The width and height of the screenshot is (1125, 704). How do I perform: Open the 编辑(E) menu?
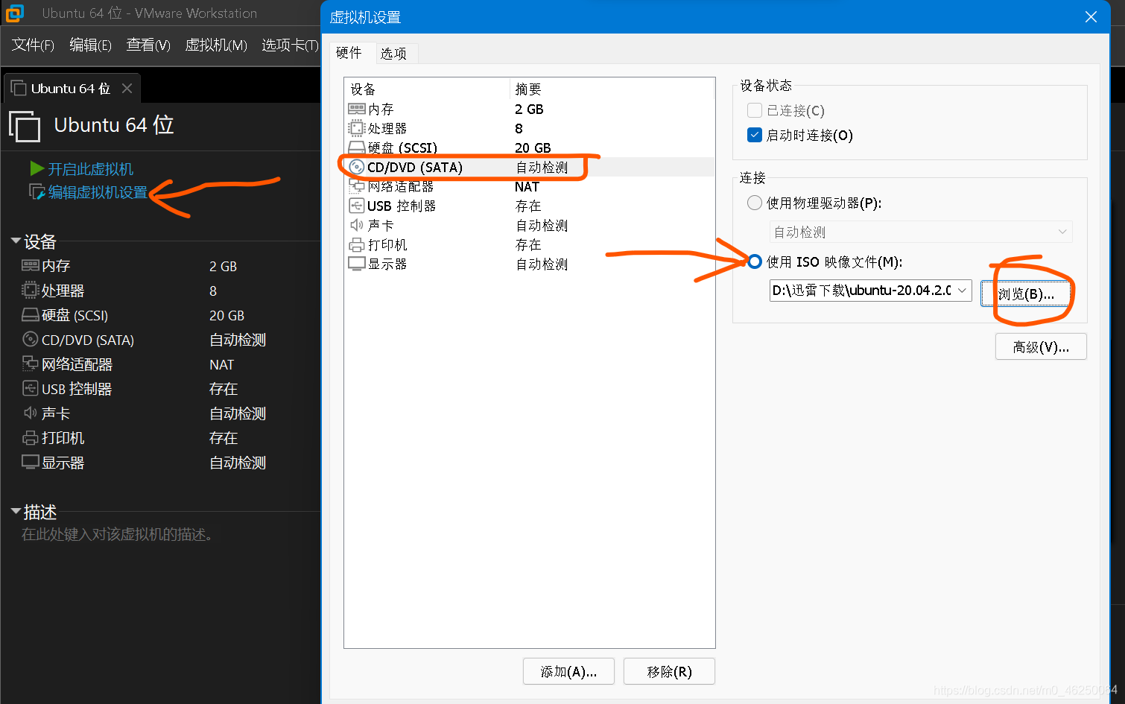90,45
